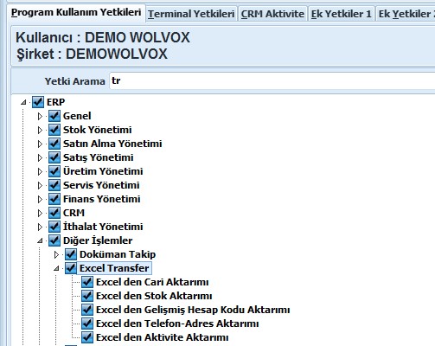Expand the Genel tree node

pos(40,116)
